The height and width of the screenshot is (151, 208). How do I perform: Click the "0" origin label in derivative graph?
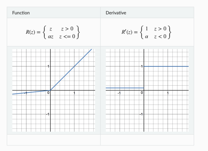pyautogui.click(x=142, y=93)
